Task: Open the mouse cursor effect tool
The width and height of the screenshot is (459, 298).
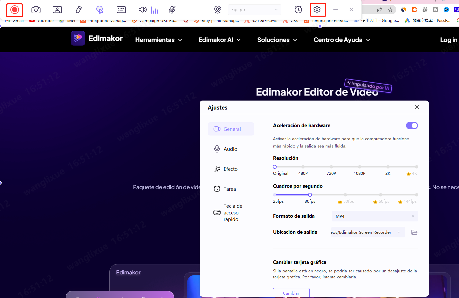Action: click(x=100, y=10)
